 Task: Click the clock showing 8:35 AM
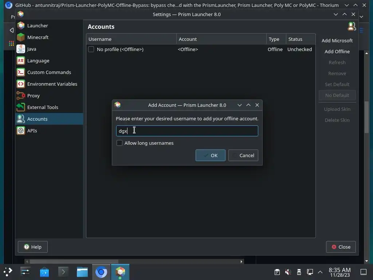coord(340,272)
